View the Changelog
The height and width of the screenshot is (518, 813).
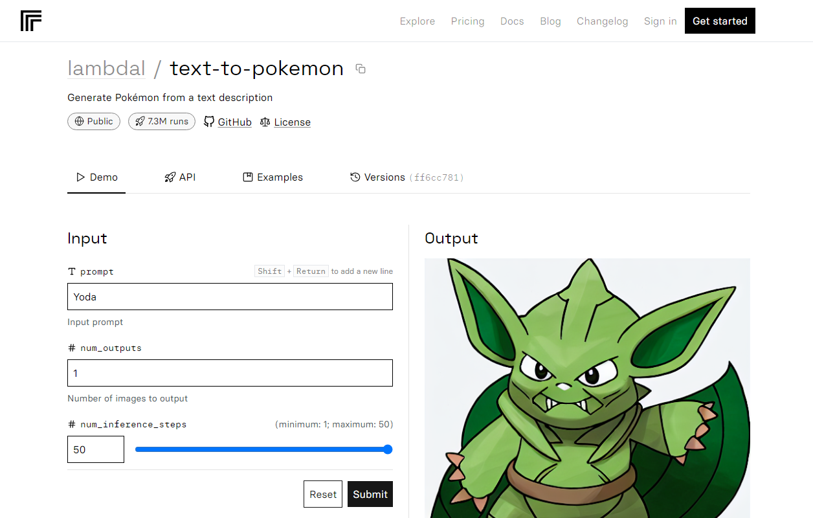pyautogui.click(x=602, y=21)
